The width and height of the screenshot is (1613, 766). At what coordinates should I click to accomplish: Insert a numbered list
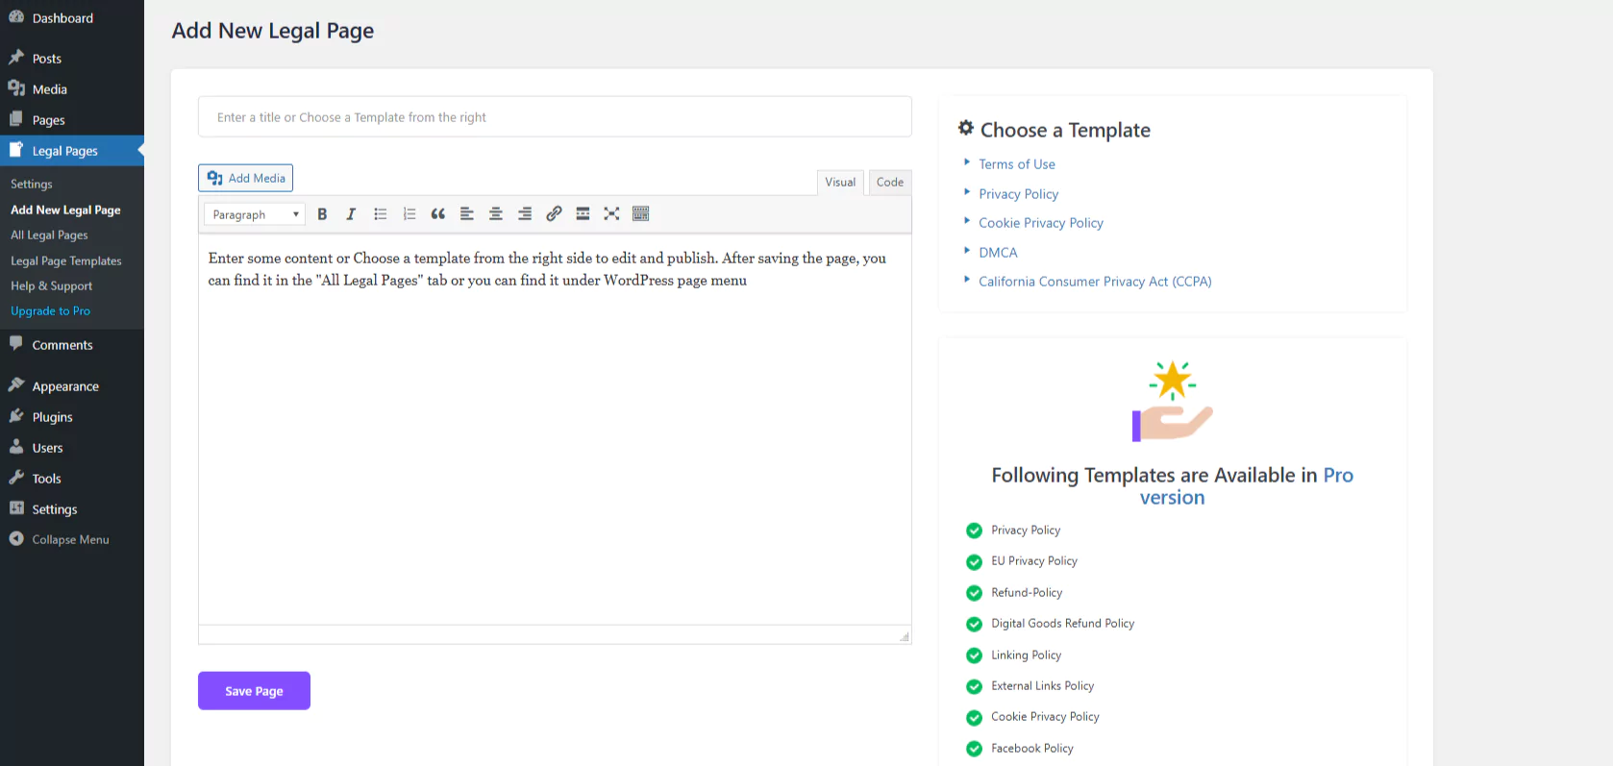[x=409, y=214]
